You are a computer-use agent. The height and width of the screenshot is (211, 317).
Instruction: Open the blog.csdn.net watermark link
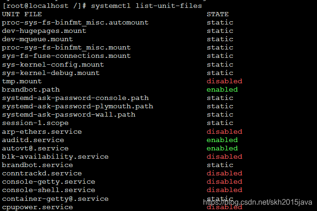tap(258, 202)
